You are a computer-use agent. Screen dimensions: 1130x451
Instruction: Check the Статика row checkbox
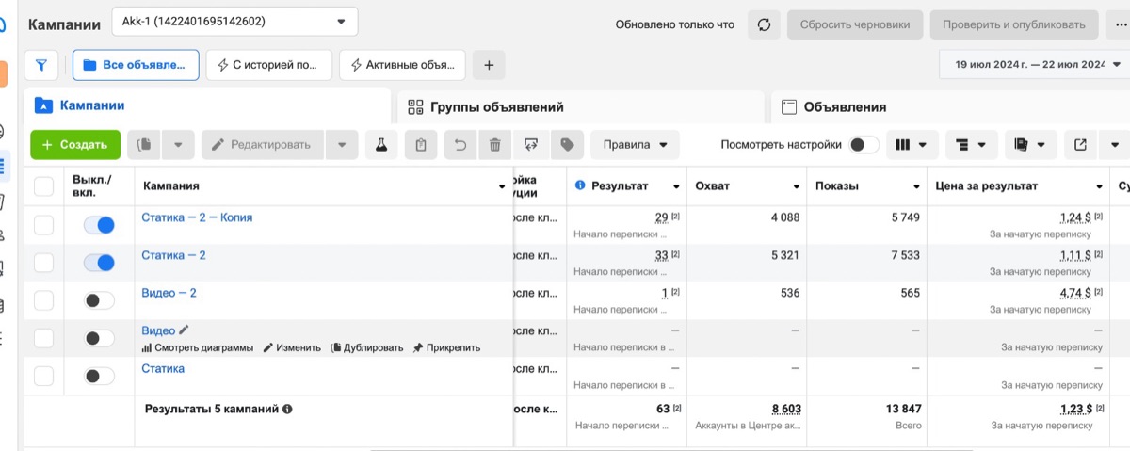click(x=43, y=376)
